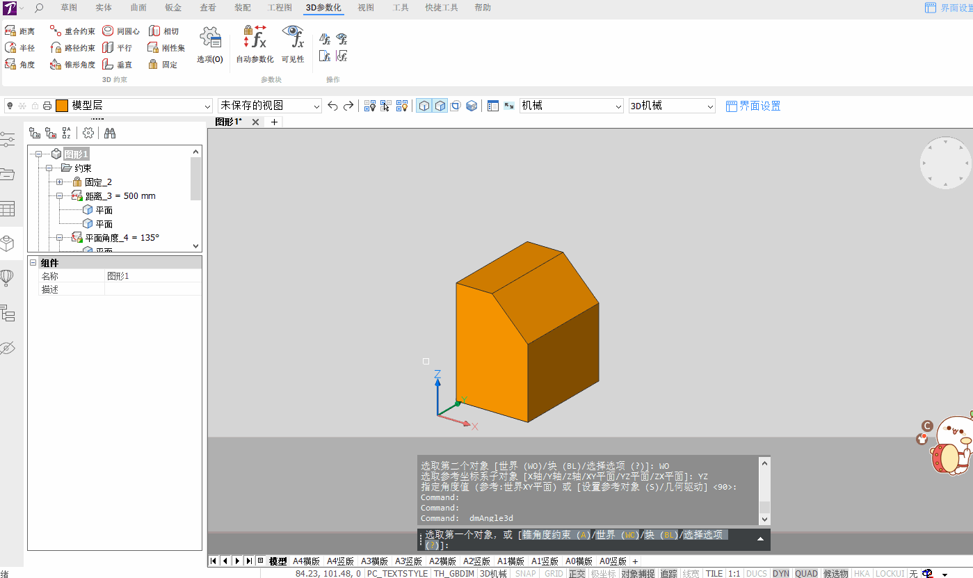The image size is (973, 578).
Task: Apply the 同圆心 concentric constraint
Action: pos(121,31)
